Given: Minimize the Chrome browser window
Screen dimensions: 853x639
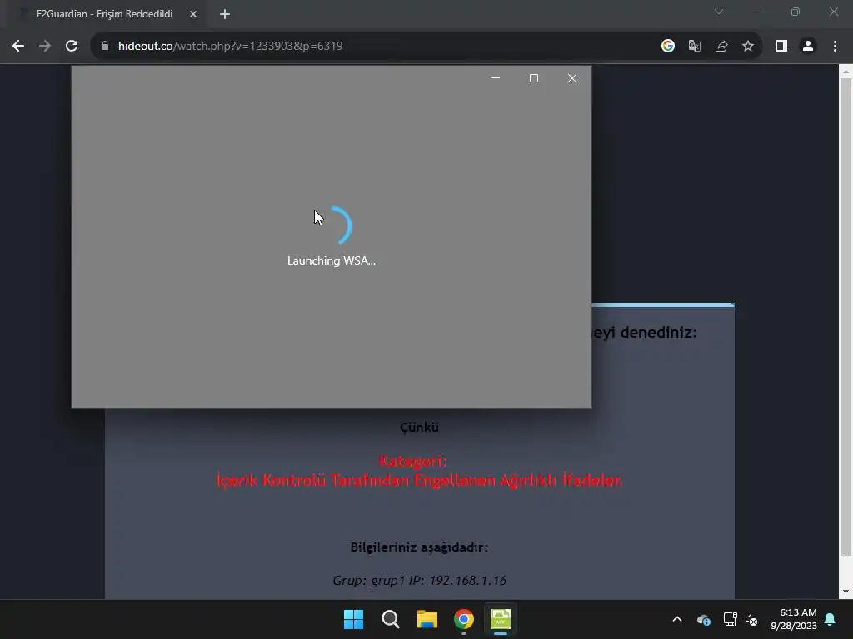Looking at the screenshot, I should pyautogui.click(x=757, y=12).
